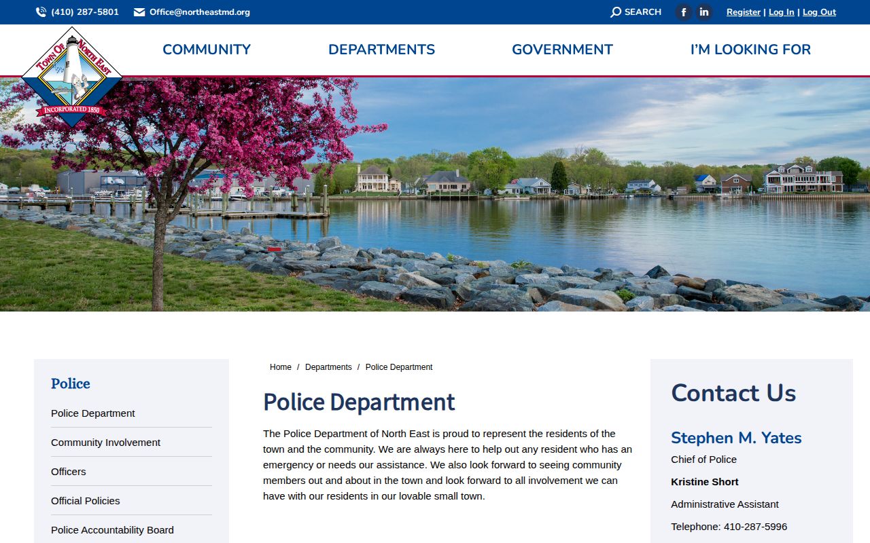Click the Kristine Short name
This screenshot has height=543, width=870.
[x=705, y=482]
